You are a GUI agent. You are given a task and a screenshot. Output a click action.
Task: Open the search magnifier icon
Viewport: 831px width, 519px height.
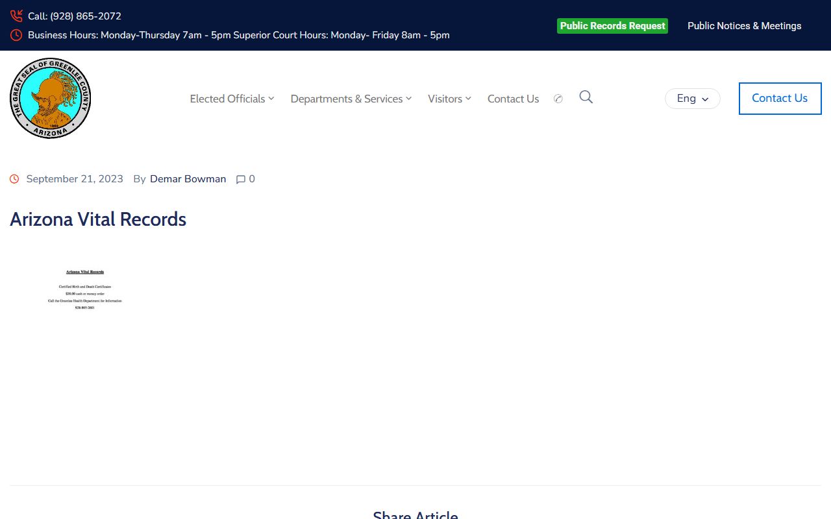pos(586,97)
